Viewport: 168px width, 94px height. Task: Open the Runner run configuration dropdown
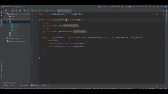tap(114, 7)
